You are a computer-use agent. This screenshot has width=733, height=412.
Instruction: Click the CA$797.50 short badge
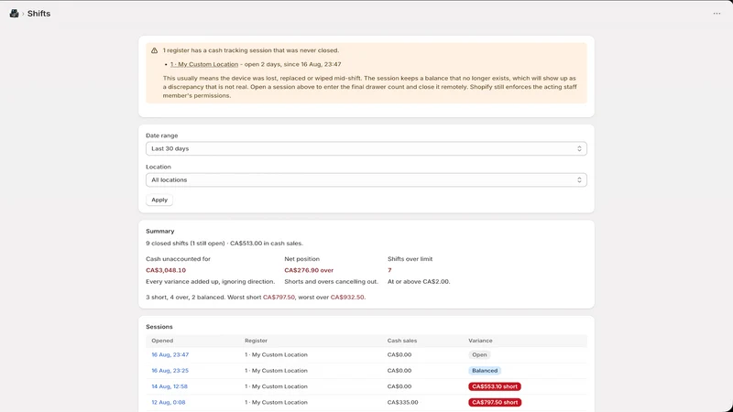point(495,402)
